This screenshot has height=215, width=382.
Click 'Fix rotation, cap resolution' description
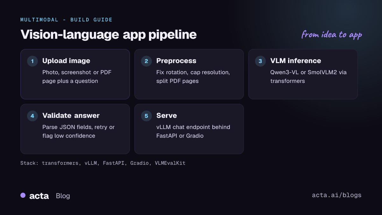pos(193,77)
